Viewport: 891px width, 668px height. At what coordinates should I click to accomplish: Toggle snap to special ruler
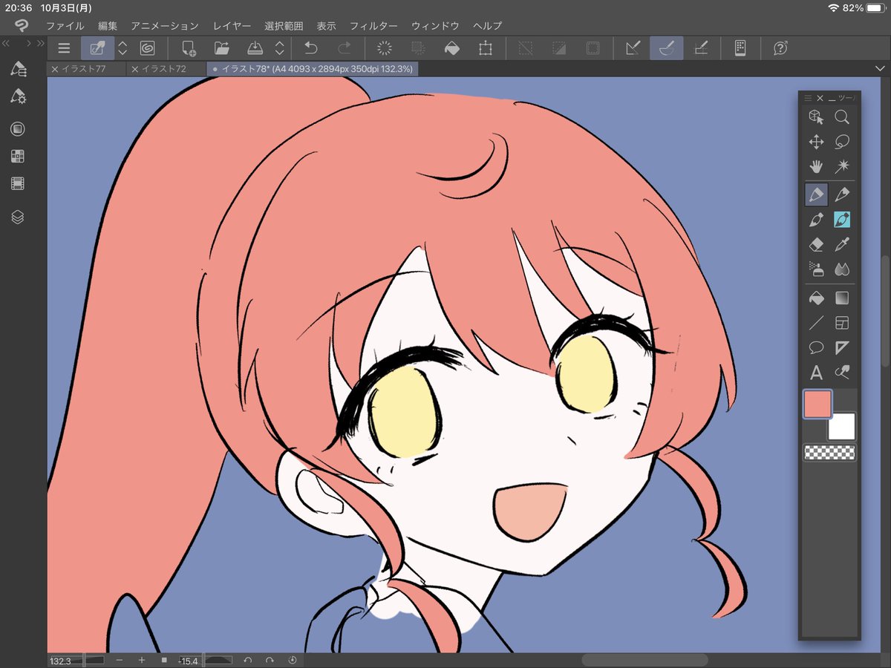click(667, 48)
